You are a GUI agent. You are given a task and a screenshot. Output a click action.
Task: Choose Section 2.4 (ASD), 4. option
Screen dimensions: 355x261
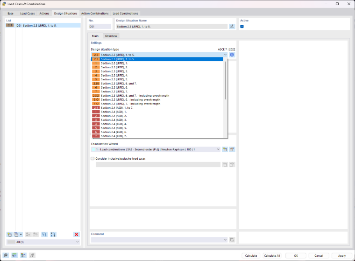[x=157, y=124]
